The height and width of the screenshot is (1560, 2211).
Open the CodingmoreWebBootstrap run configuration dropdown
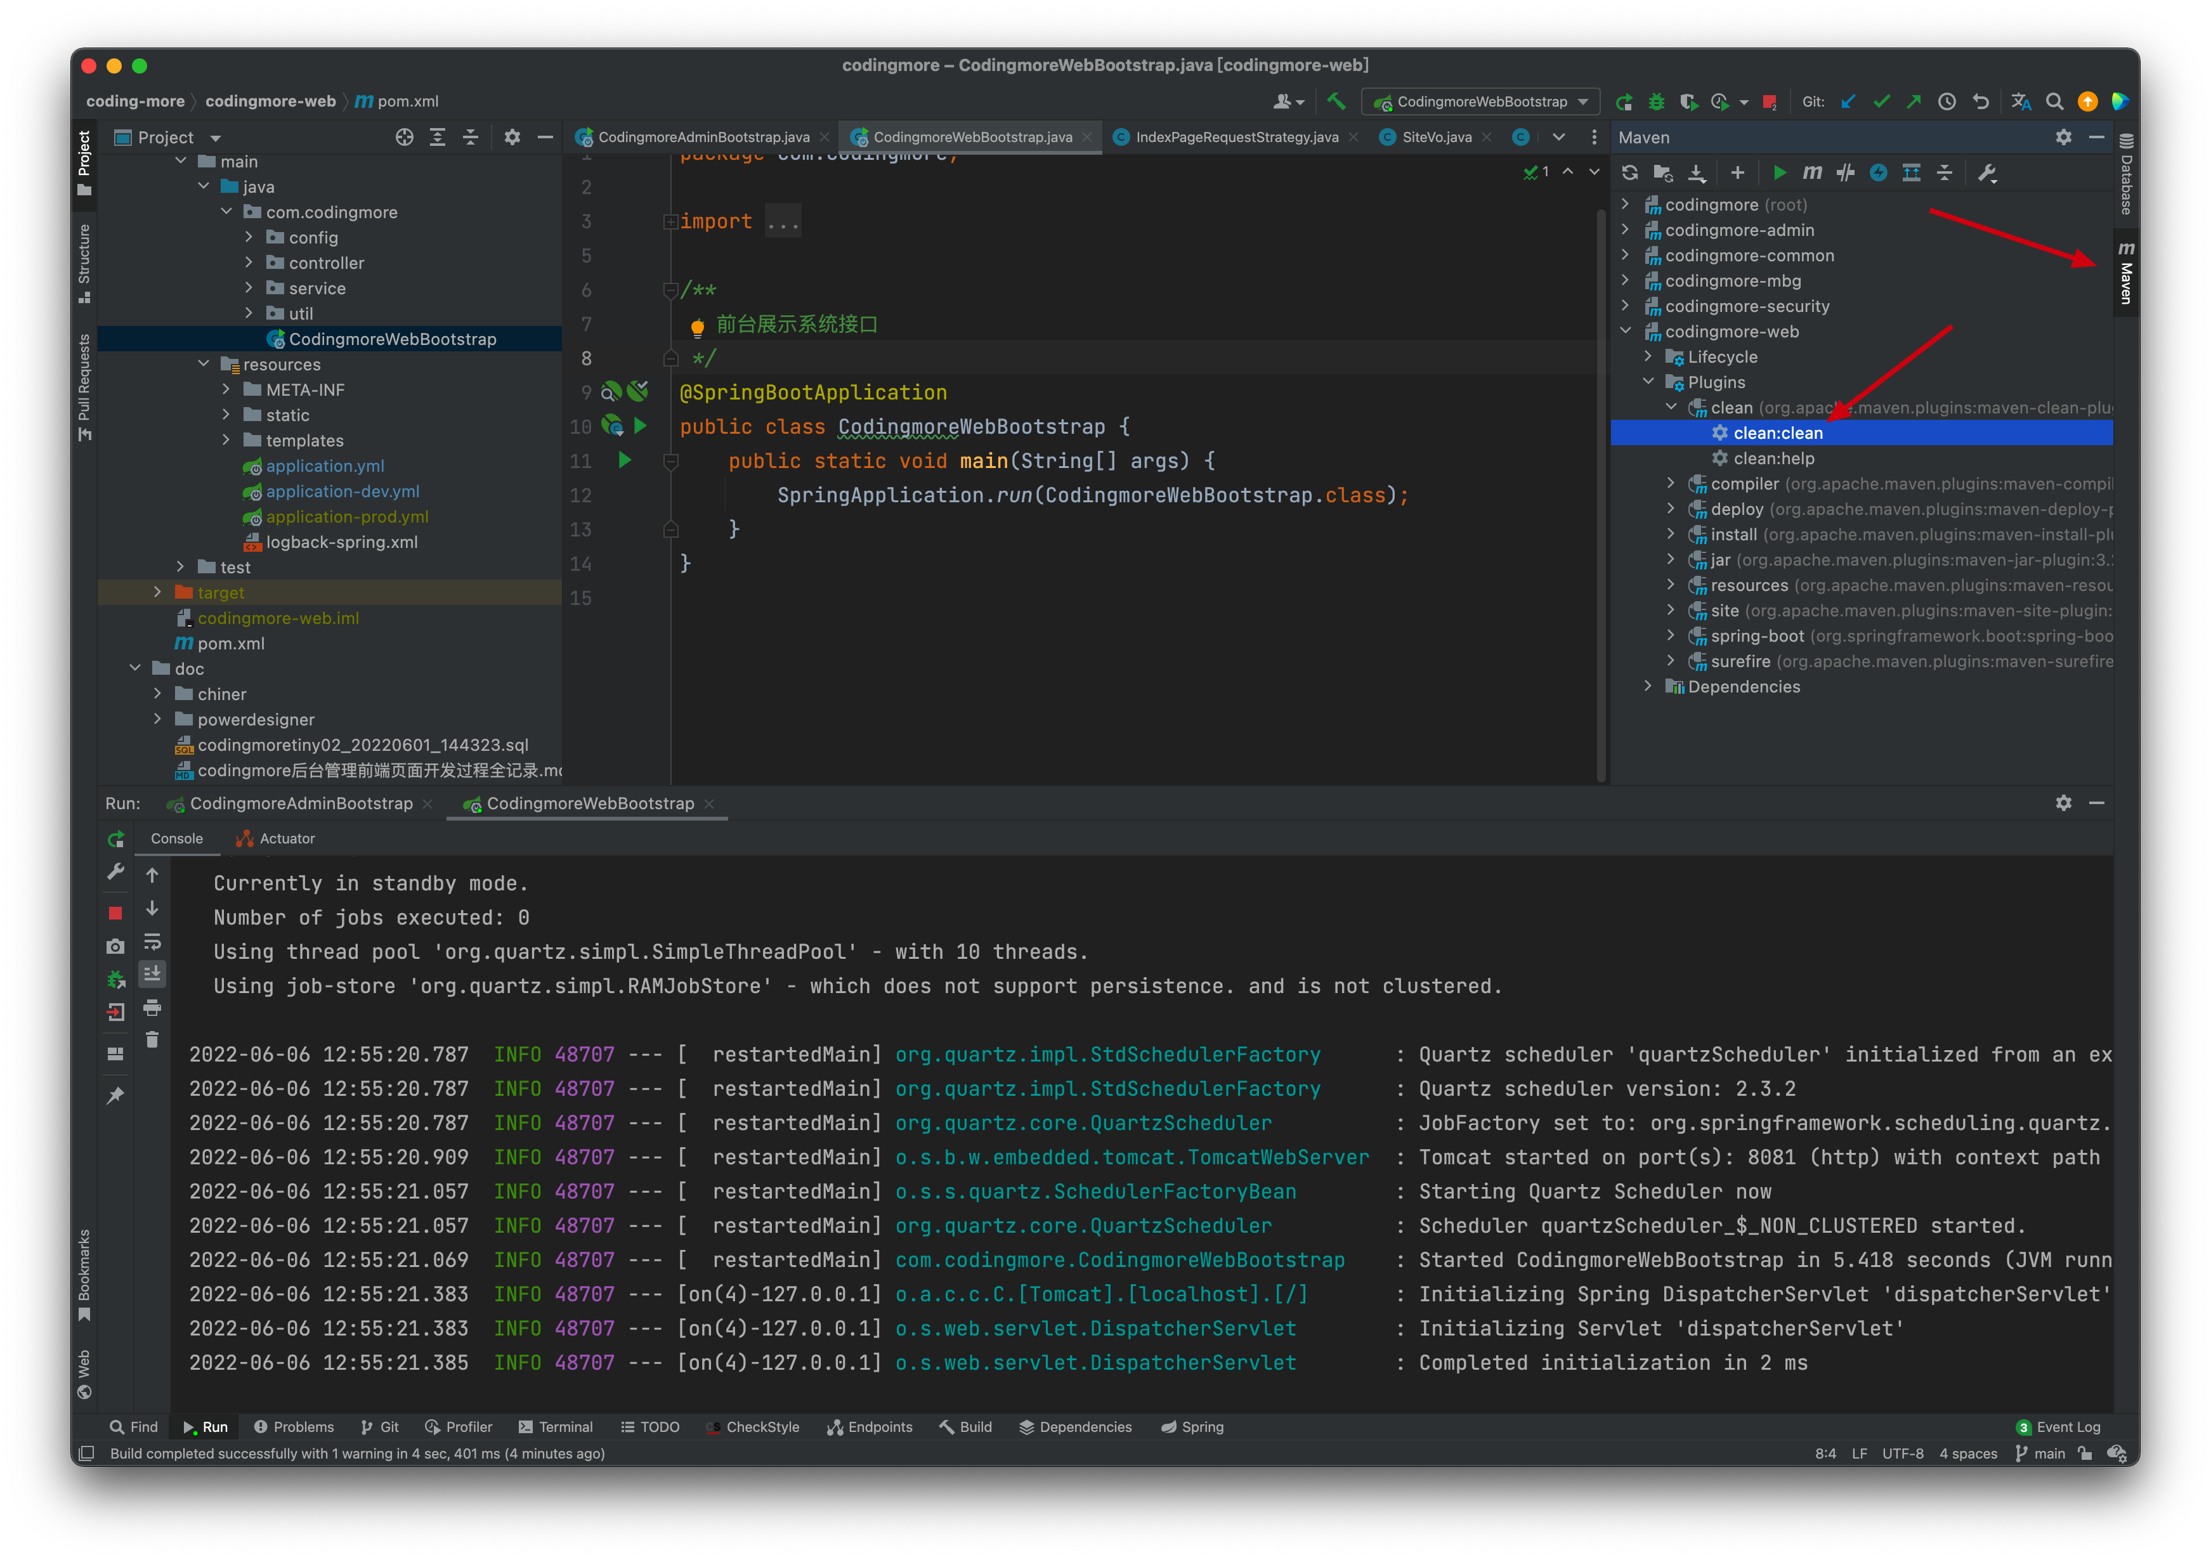coord(1481,101)
